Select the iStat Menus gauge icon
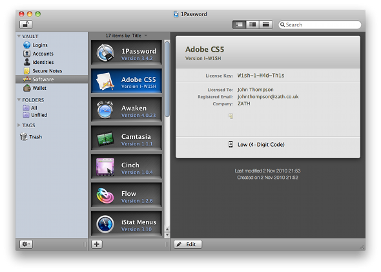Viewport: 381px width, 272px height. (105, 224)
